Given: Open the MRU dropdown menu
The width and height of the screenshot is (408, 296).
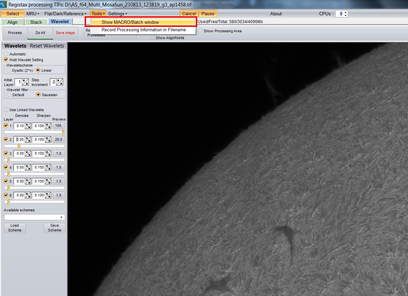Looking at the screenshot, I should (x=33, y=14).
